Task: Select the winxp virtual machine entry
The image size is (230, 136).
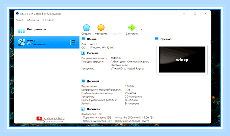Action: coord(47,42)
